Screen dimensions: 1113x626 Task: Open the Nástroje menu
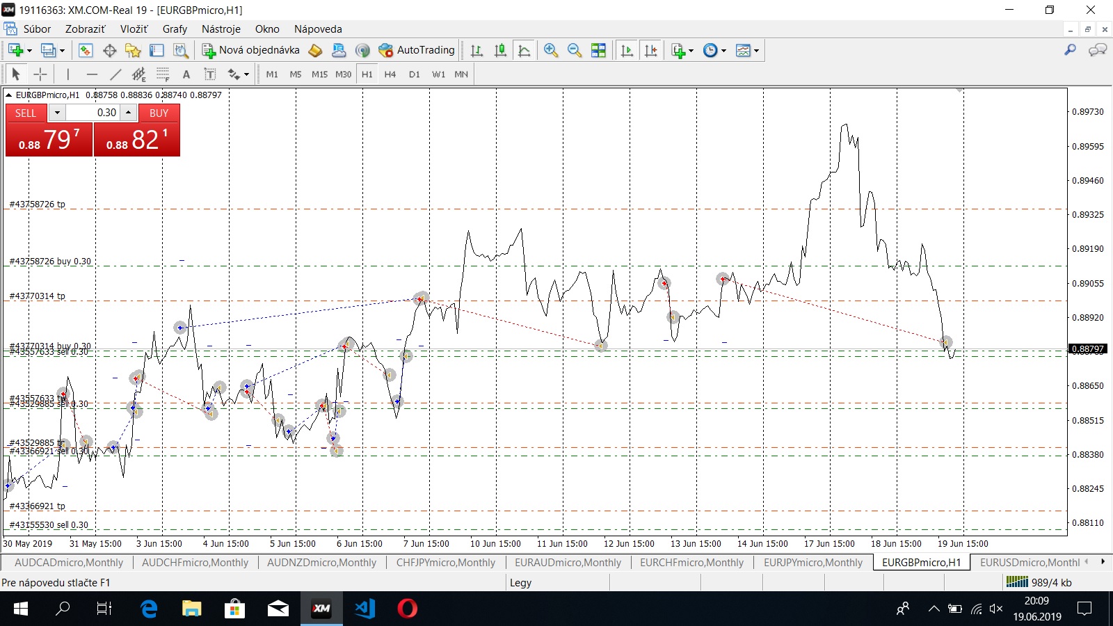[221, 29]
